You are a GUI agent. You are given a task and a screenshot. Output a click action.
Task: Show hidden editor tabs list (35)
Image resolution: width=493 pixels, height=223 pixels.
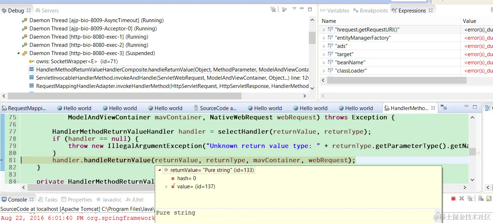[444, 107]
